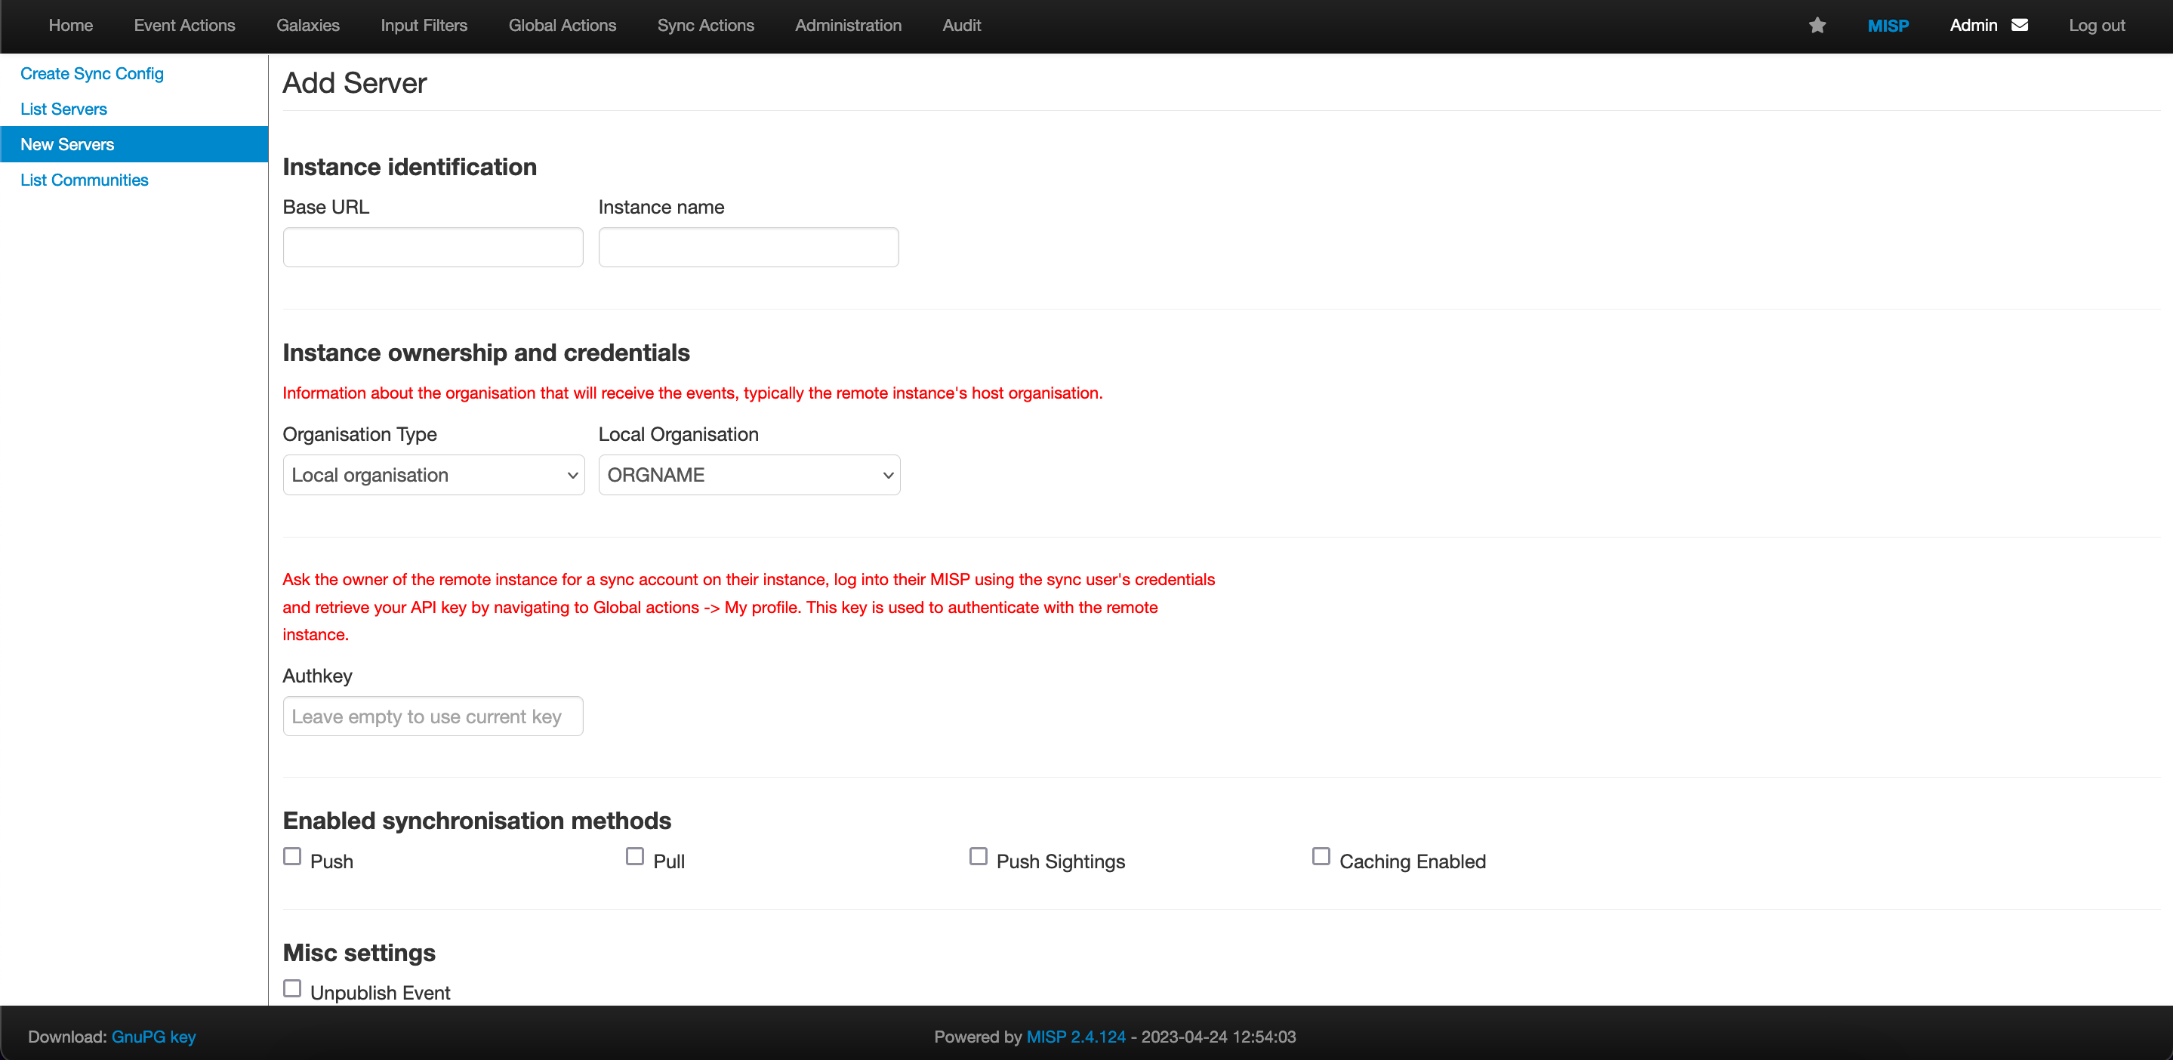
Task: Open the List Communities link
Action: point(85,180)
